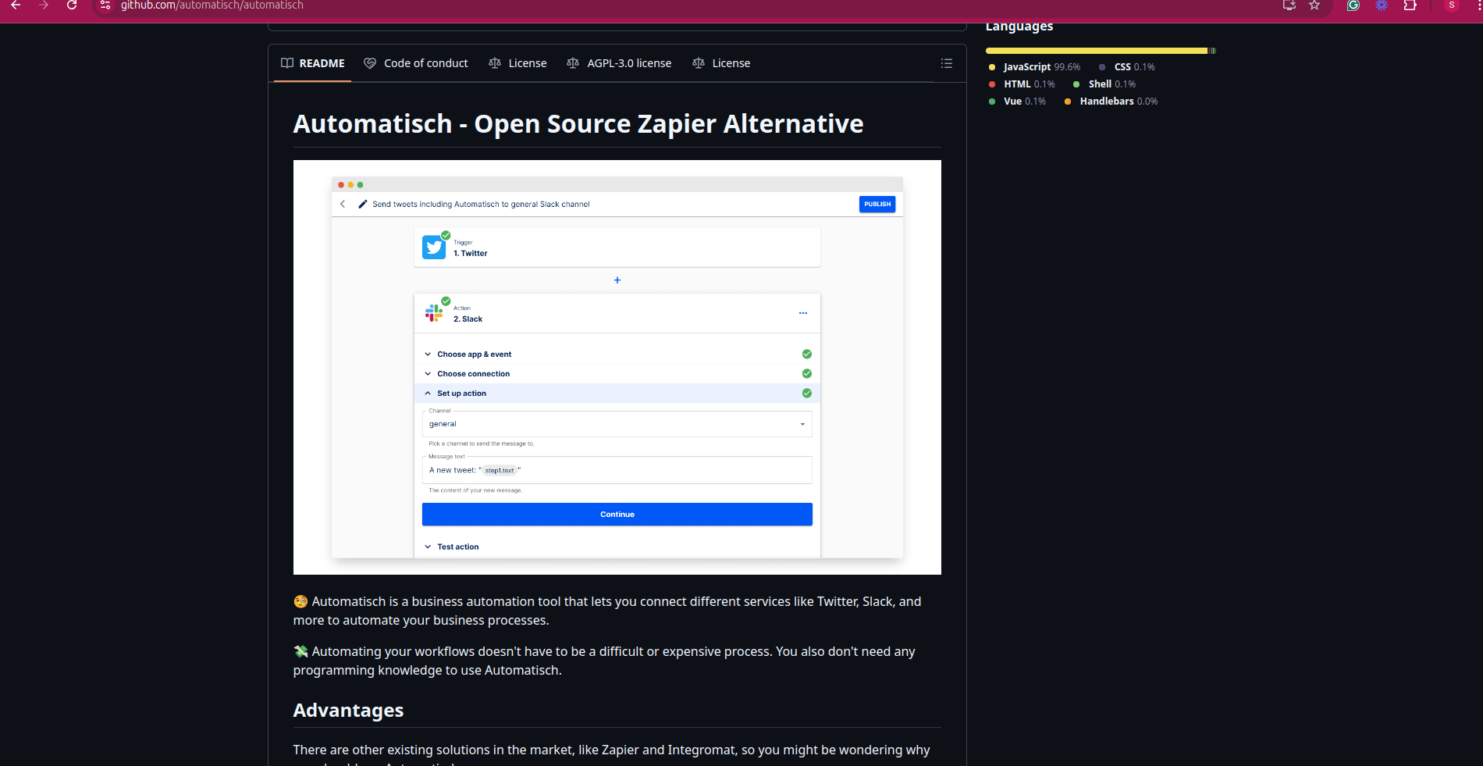1483x766 pixels.
Task: Click the 'Advantages' heading
Action: [348, 711]
